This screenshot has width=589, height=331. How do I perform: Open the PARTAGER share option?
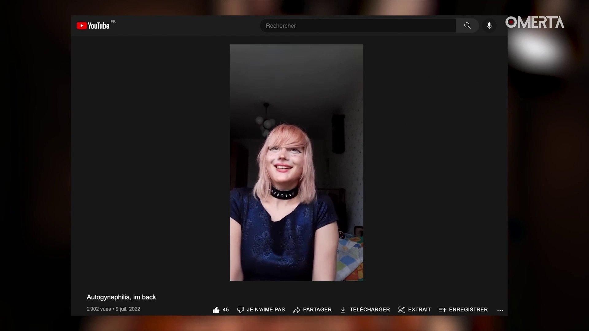pyautogui.click(x=317, y=310)
